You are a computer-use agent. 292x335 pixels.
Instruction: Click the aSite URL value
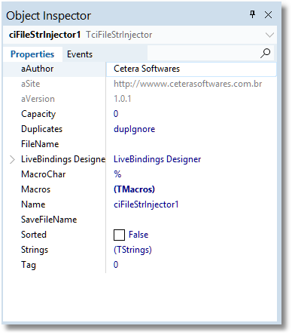tap(187, 84)
